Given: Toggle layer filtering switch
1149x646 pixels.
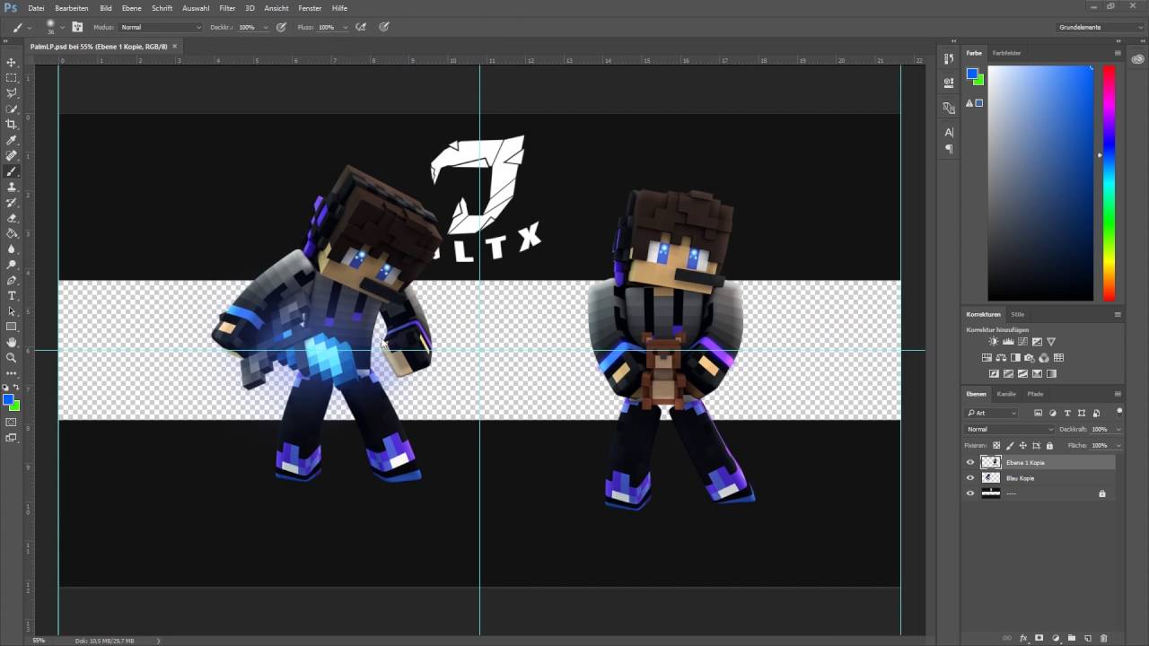Looking at the screenshot, I should tap(1119, 412).
